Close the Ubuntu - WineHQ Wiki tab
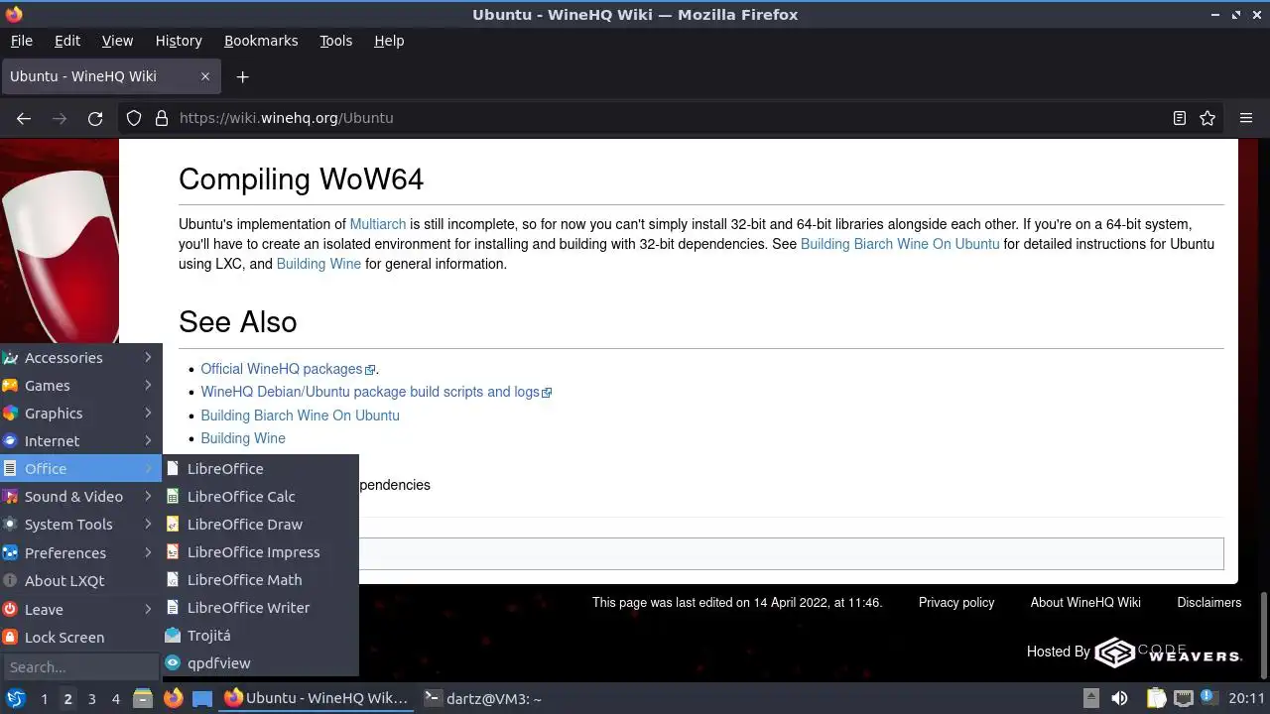Viewport: 1270px width, 714px height. [x=205, y=76]
